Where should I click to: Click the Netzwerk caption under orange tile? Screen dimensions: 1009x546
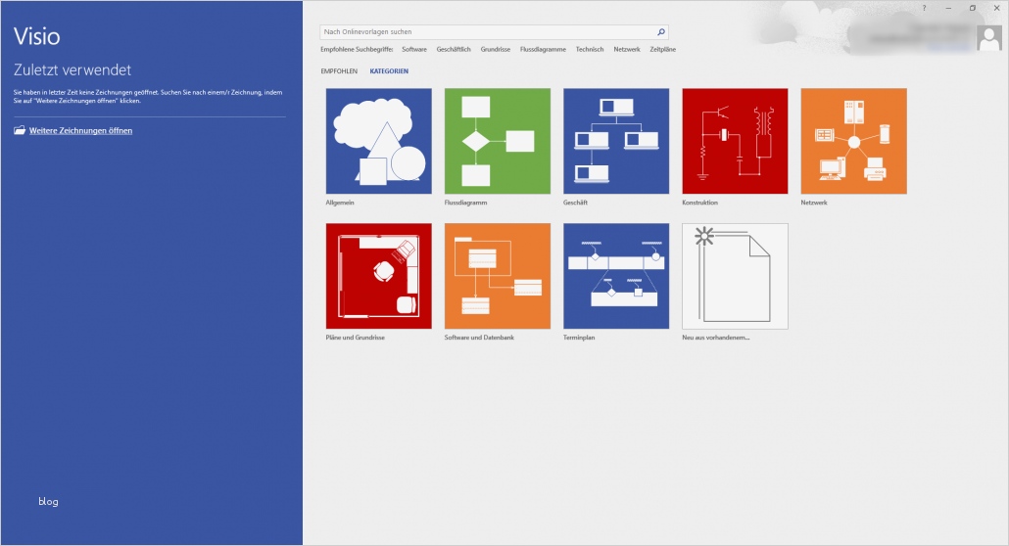pyautogui.click(x=814, y=202)
